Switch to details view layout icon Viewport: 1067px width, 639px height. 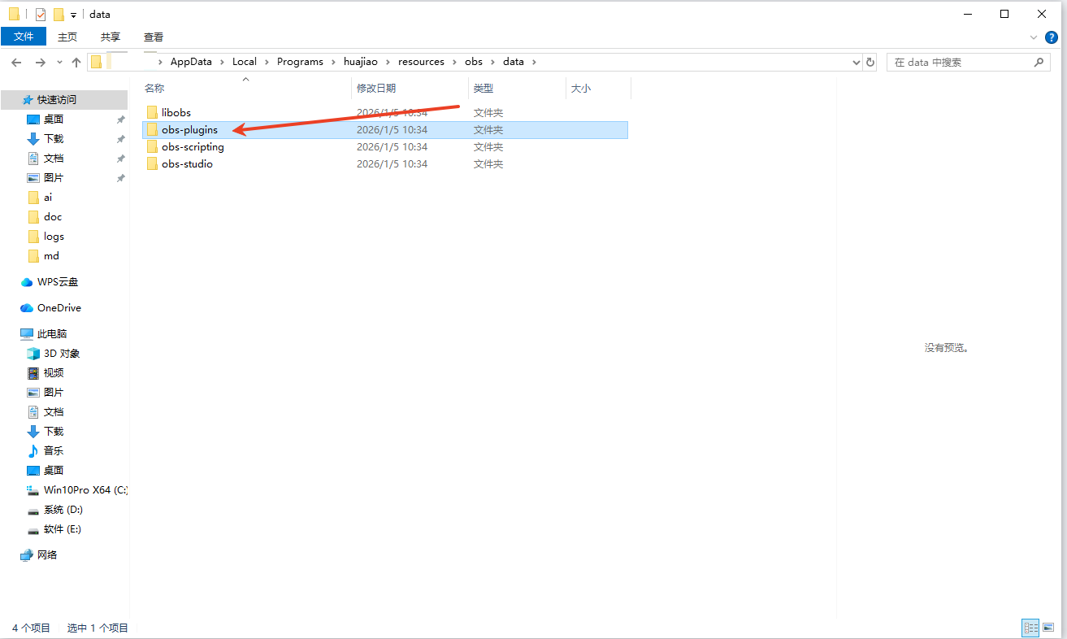pyautogui.click(x=1030, y=628)
